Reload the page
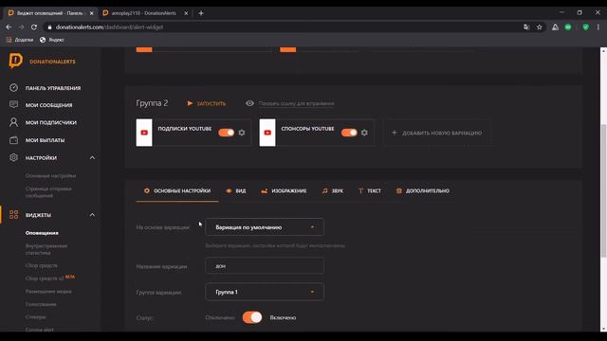The width and height of the screenshot is (607, 341). (34, 27)
